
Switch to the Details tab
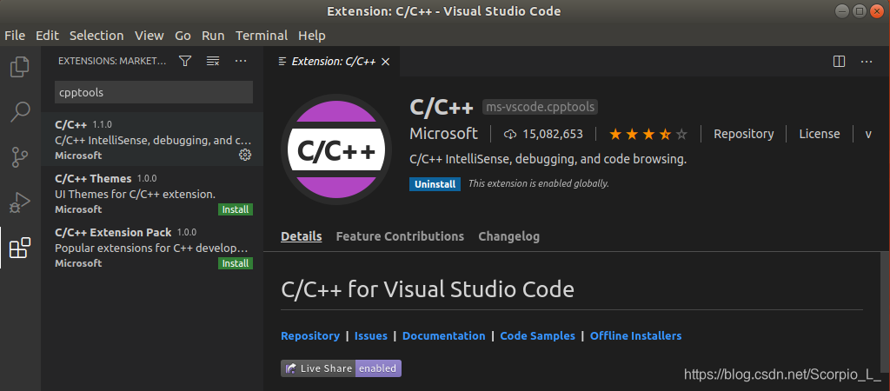(302, 236)
